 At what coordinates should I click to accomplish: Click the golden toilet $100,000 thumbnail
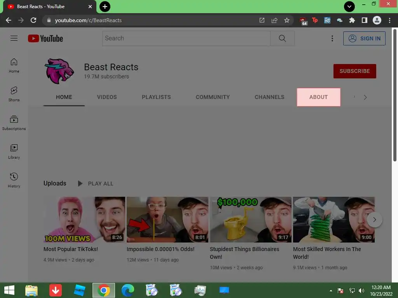(251, 220)
